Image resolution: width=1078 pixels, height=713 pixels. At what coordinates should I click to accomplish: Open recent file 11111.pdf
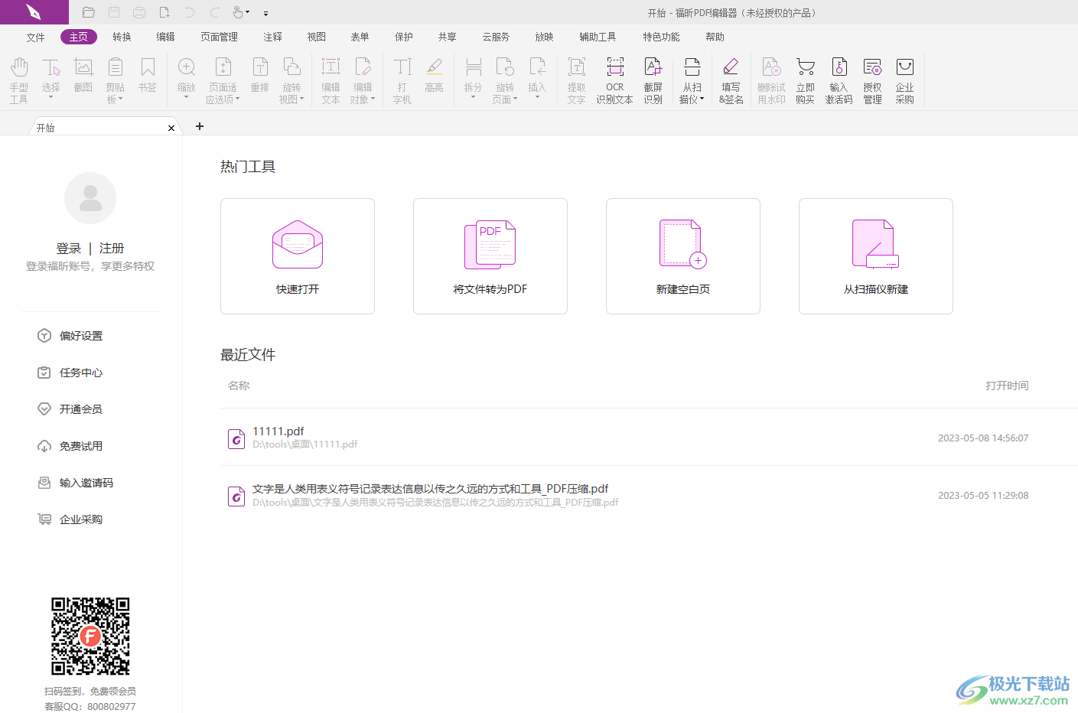pos(649,438)
